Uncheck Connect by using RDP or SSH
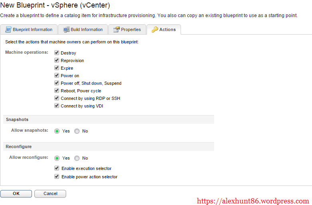This screenshot has height=205, width=312. pyautogui.click(x=57, y=98)
